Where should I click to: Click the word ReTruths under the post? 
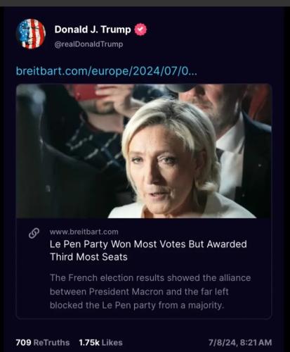click(52, 342)
